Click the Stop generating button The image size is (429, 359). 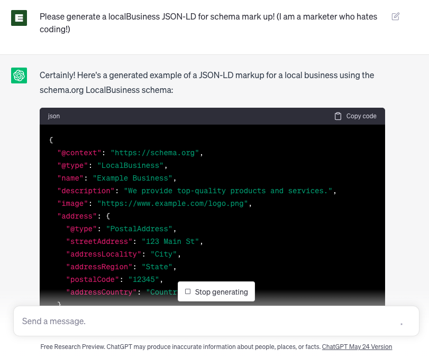pos(216,291)
